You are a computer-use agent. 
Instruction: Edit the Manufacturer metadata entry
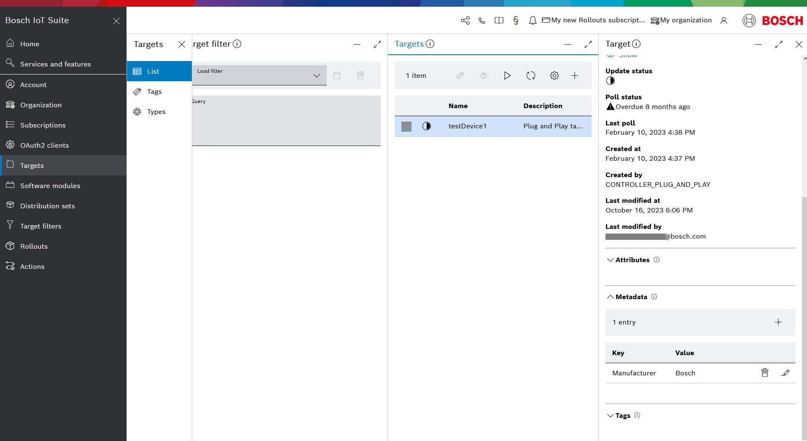(785, 373)
